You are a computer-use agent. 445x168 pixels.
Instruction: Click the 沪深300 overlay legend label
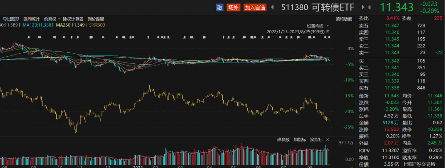tap(97, 25)
